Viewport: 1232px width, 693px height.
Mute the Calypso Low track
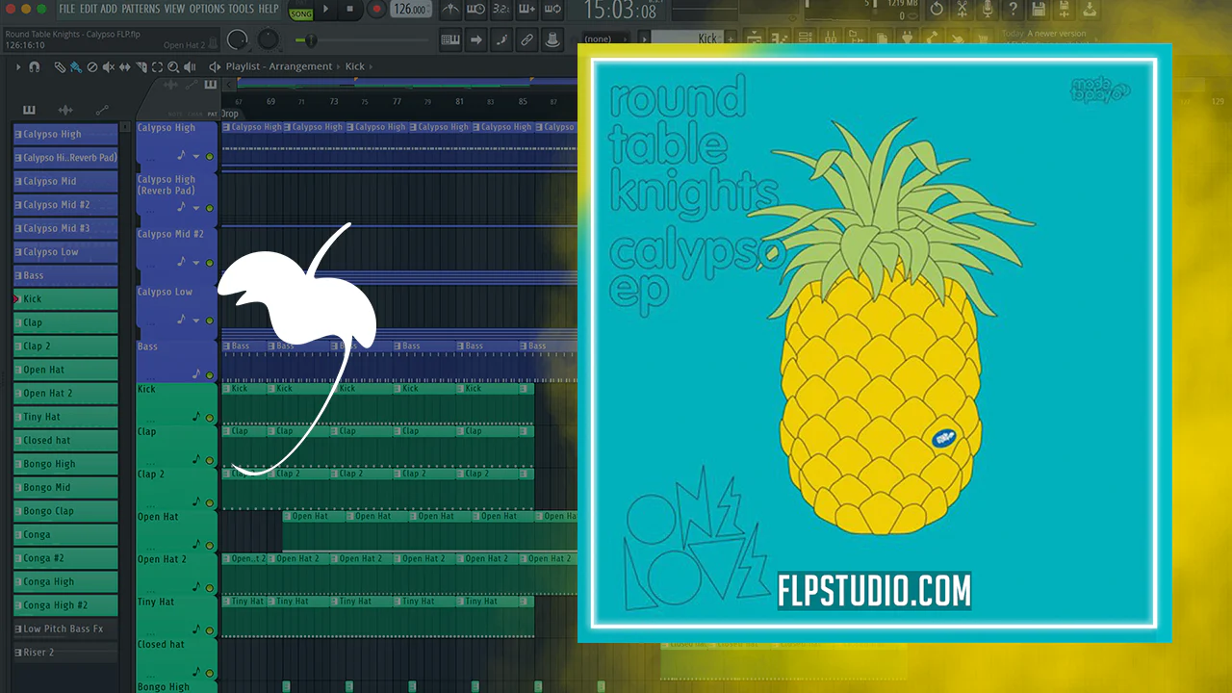tap(210, 321)
